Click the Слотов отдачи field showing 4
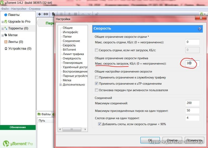Screen dimensions: 208x148 click(x=192, y=118)
